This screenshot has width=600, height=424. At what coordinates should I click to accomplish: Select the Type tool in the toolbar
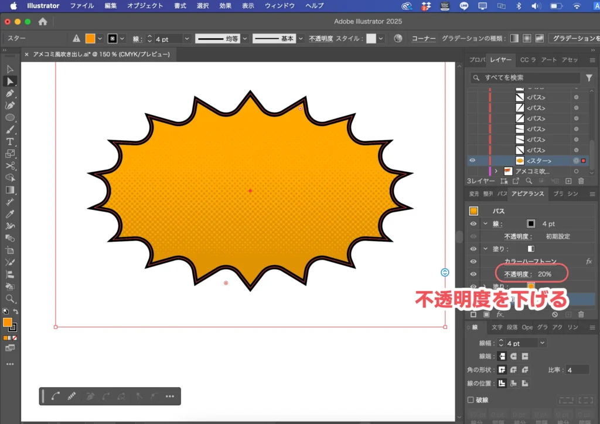click(10, 141)
